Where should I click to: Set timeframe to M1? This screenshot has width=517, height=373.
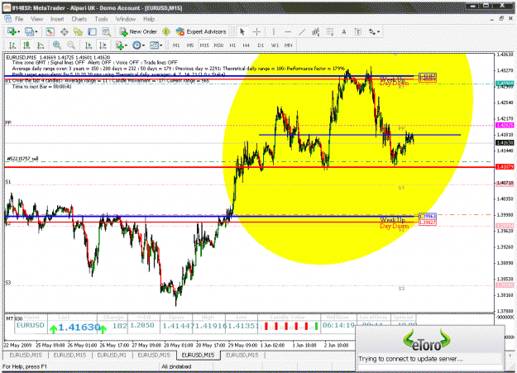click(x=176, y=45)
